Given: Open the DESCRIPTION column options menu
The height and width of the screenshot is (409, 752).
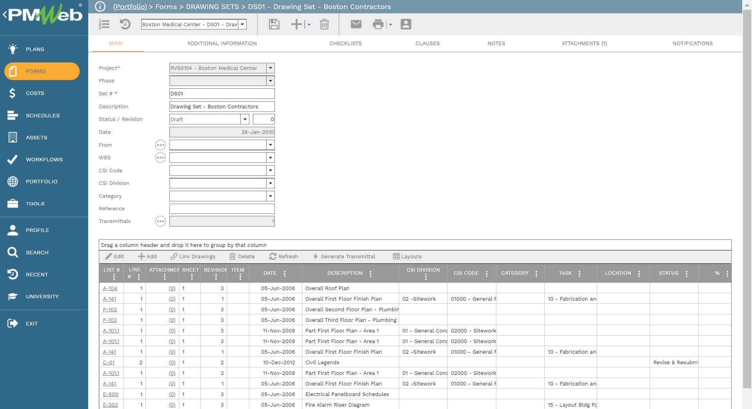Looking at the screenshot, I should pyautogui.click(x=371, y=274).
